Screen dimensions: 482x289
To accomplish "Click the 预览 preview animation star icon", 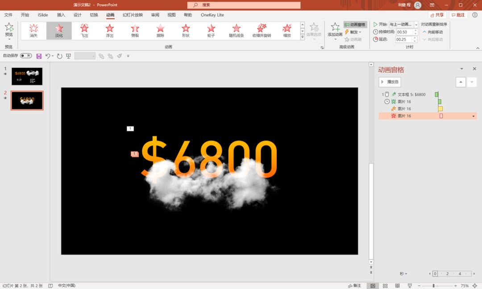I will coord(9,27).
